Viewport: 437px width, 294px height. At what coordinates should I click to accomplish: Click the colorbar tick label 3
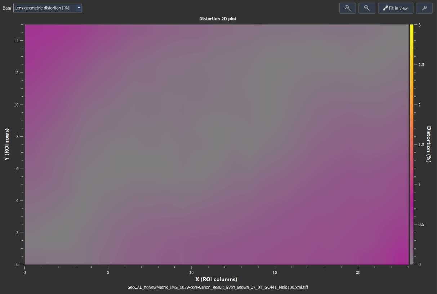pyautogui.click(x=420, y=25)
